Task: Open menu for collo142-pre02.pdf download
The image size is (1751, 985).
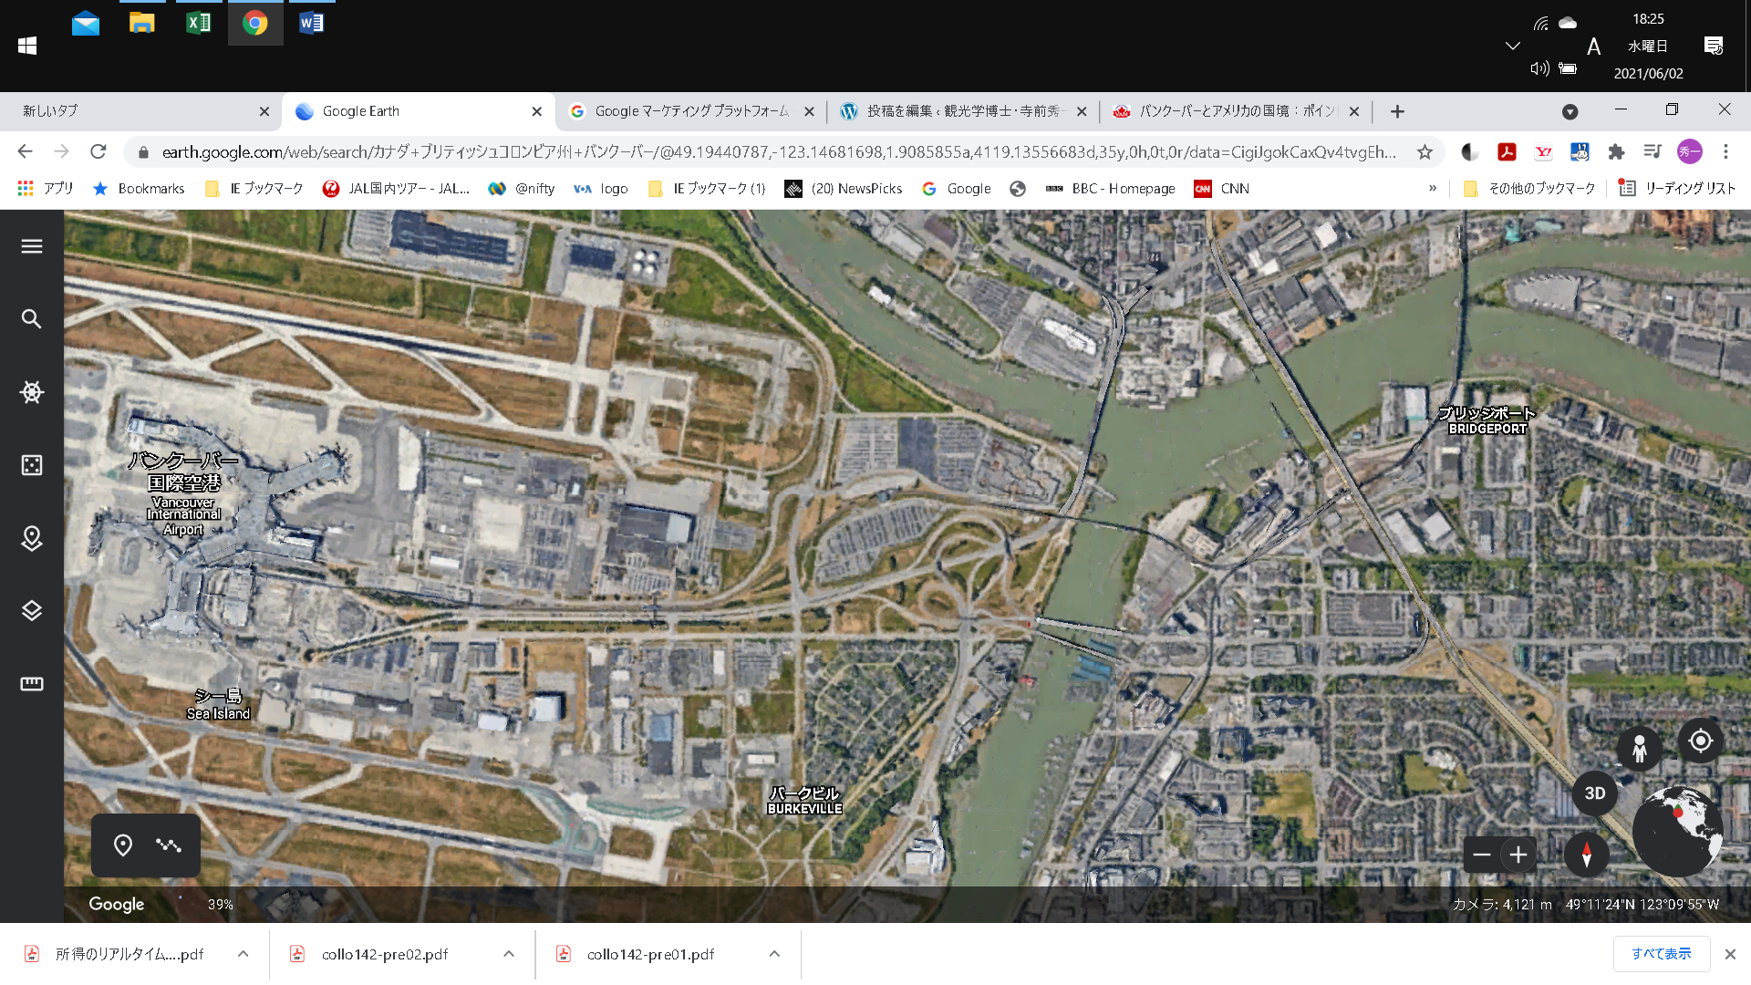Action: pyautogui.click(x=509, y=954)
